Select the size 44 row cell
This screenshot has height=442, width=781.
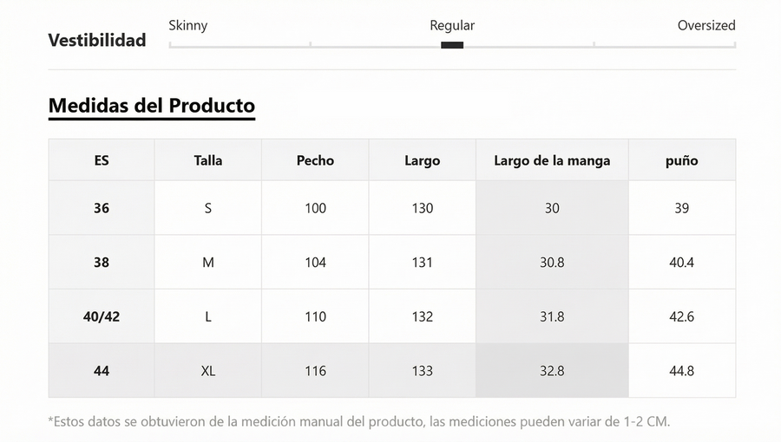(102, 371)
